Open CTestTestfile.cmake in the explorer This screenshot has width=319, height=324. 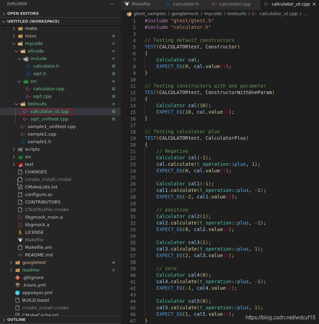pos(47,210)
